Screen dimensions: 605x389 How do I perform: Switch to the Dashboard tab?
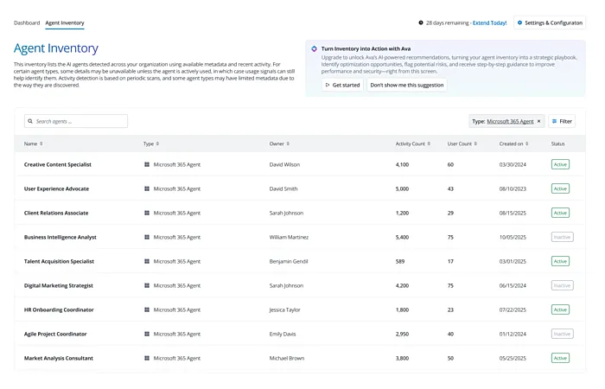(27, 22)
